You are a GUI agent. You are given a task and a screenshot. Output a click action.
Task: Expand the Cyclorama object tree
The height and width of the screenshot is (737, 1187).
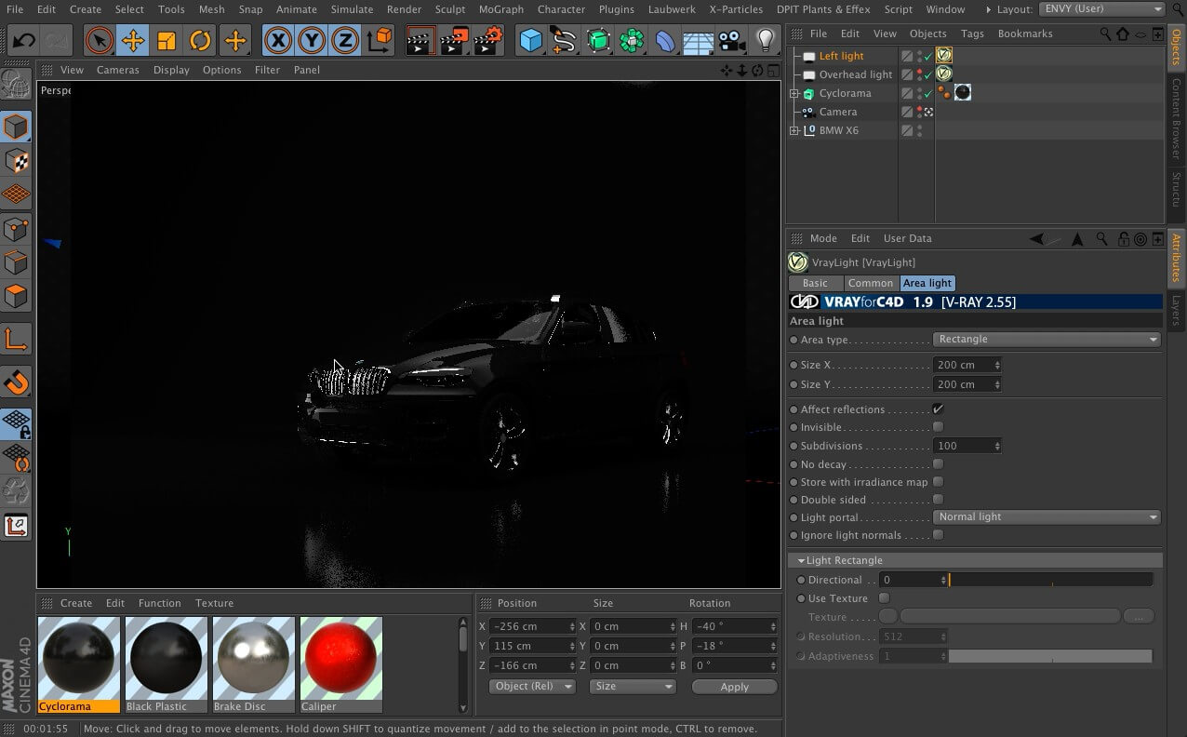pyautogui.click(x=794, y=94)
